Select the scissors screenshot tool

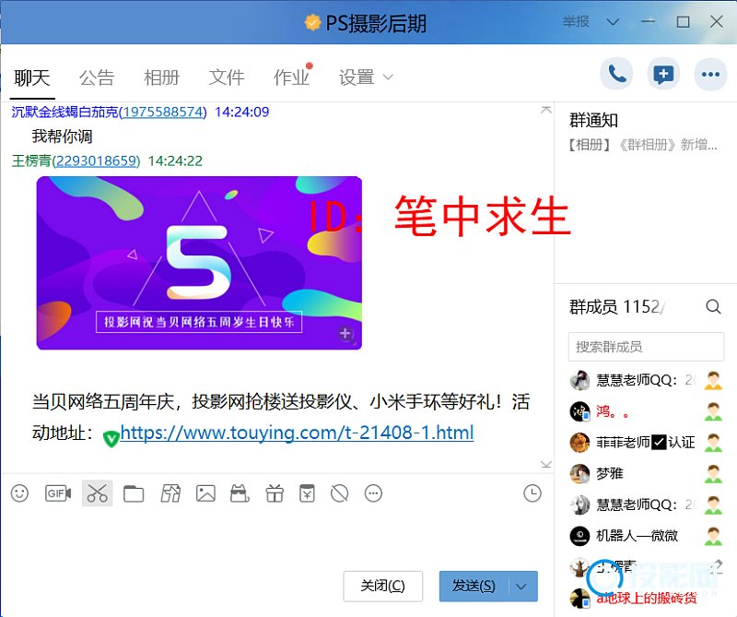97,493
